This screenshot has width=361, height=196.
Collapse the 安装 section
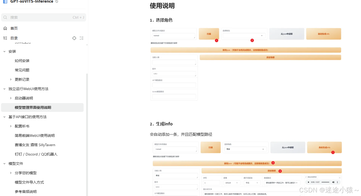tap(12, 51)
